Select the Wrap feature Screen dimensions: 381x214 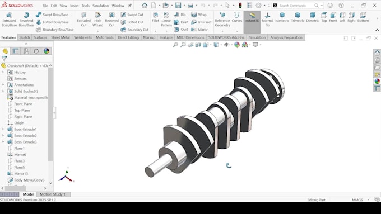[x=199, y=15]
